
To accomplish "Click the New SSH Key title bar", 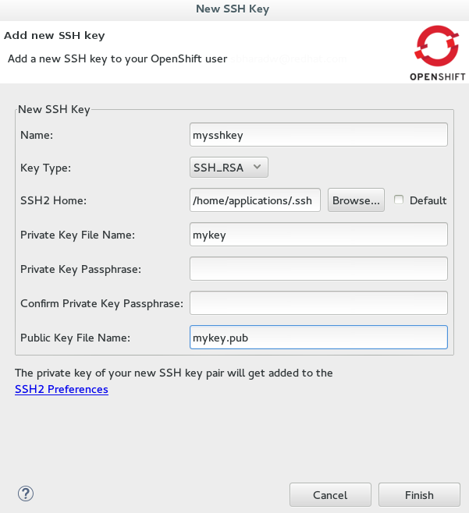I will pos(234,9).
